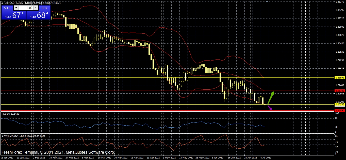Click the sell price 1.18 67 tile
Screen dimensions: 346x160
click(14, 15)
